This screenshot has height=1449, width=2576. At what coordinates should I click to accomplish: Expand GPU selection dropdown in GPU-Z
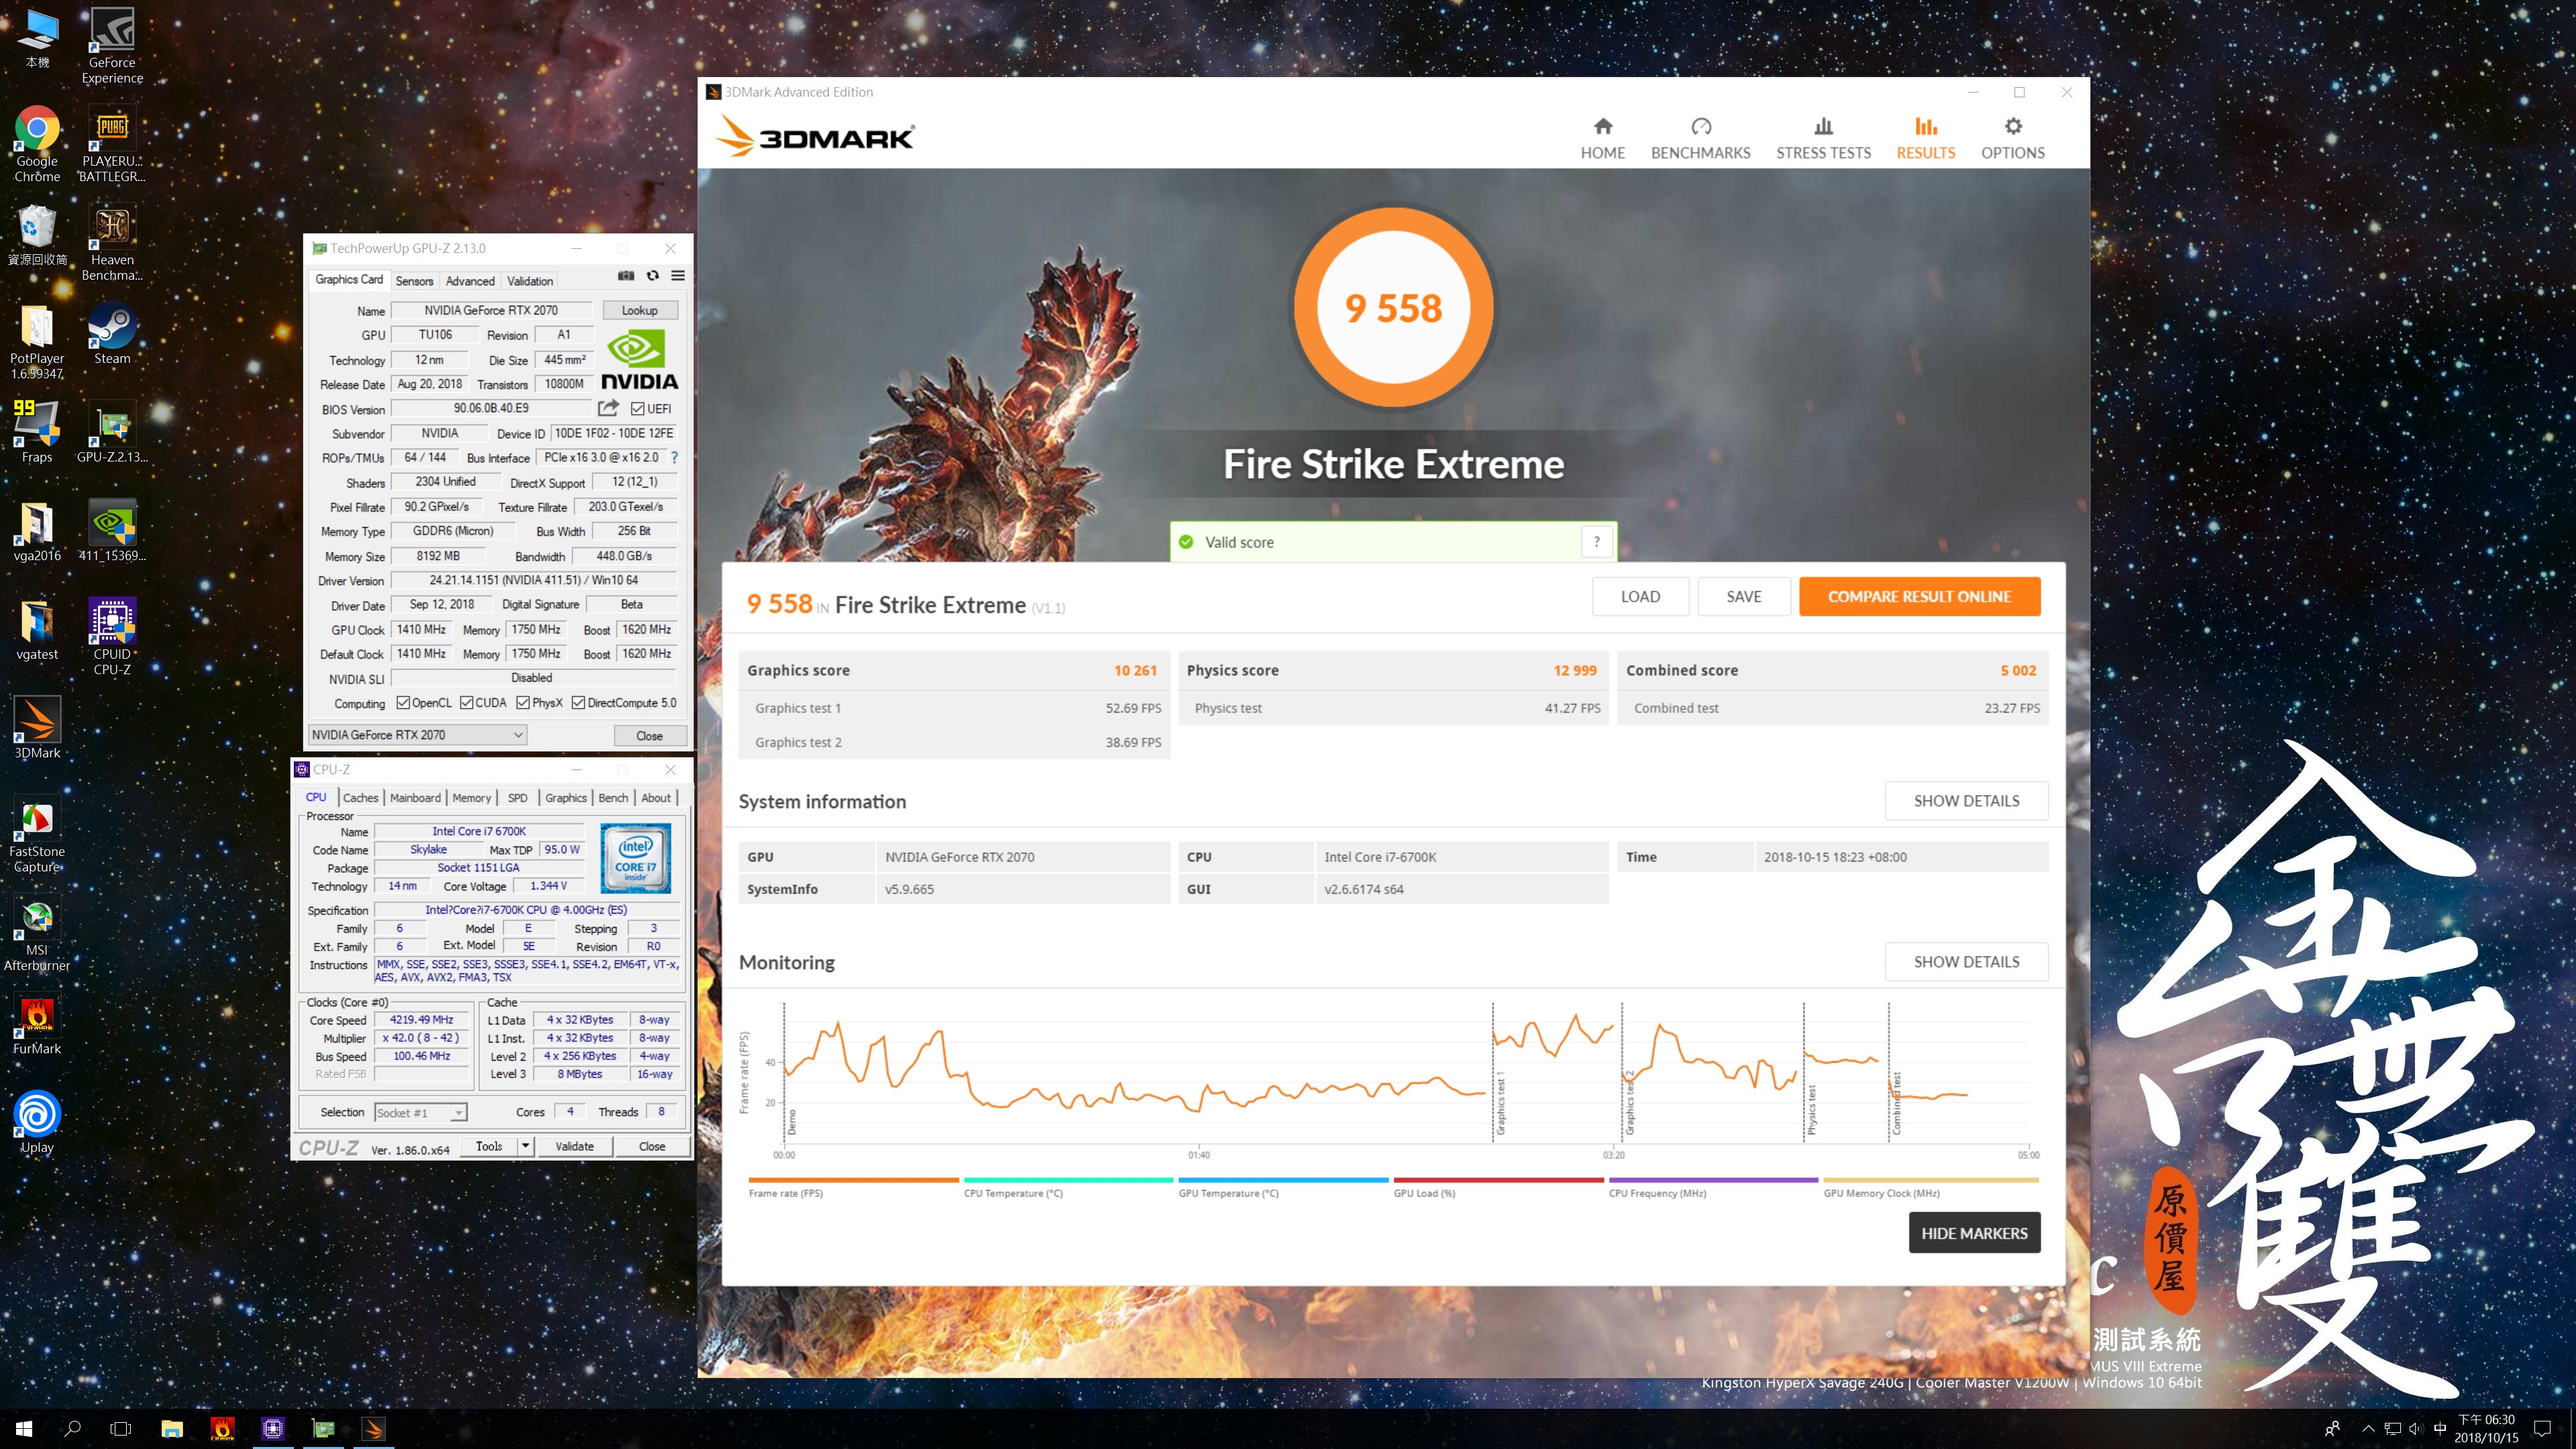[418, 735]
